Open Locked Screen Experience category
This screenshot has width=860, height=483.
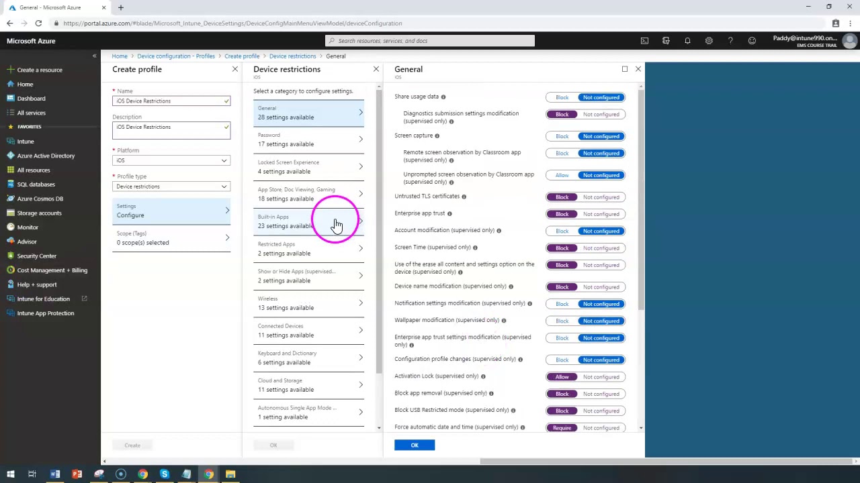[309, 167]
